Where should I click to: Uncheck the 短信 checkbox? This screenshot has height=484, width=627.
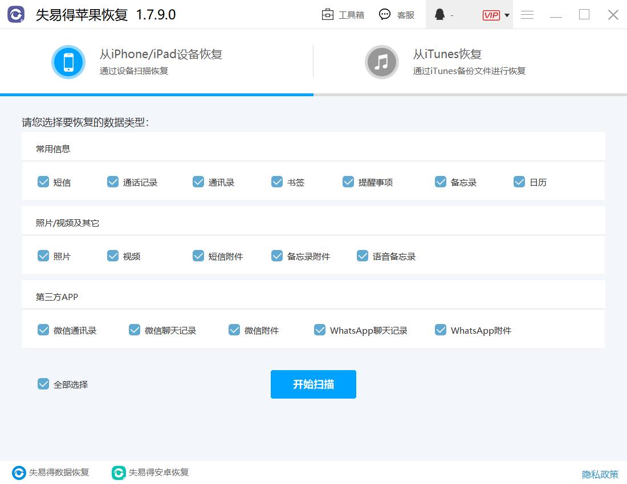pos(44,182)
